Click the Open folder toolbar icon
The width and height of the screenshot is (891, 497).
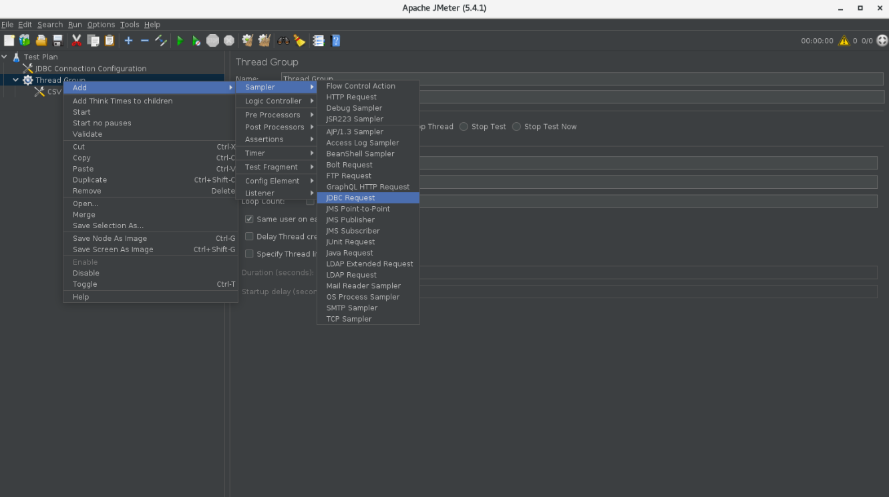41,41
